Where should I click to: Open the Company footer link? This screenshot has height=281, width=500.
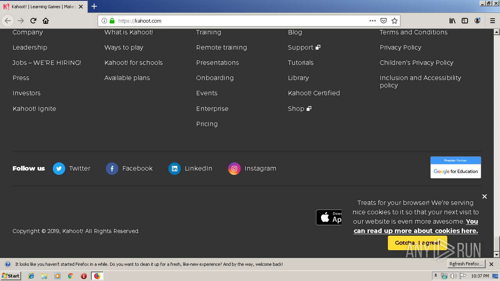28,32
